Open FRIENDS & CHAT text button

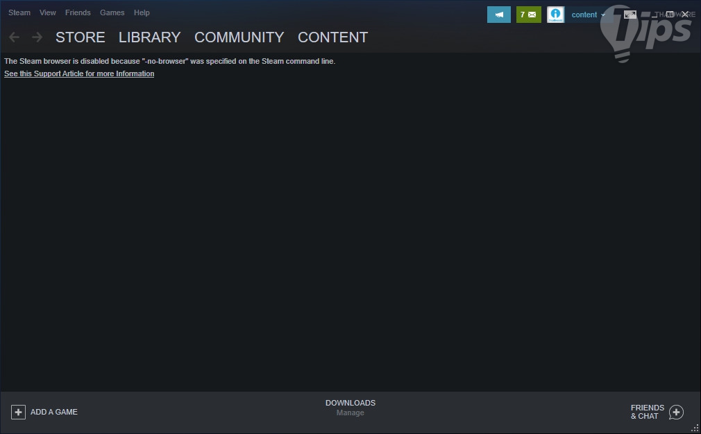[x=648, y=412]
